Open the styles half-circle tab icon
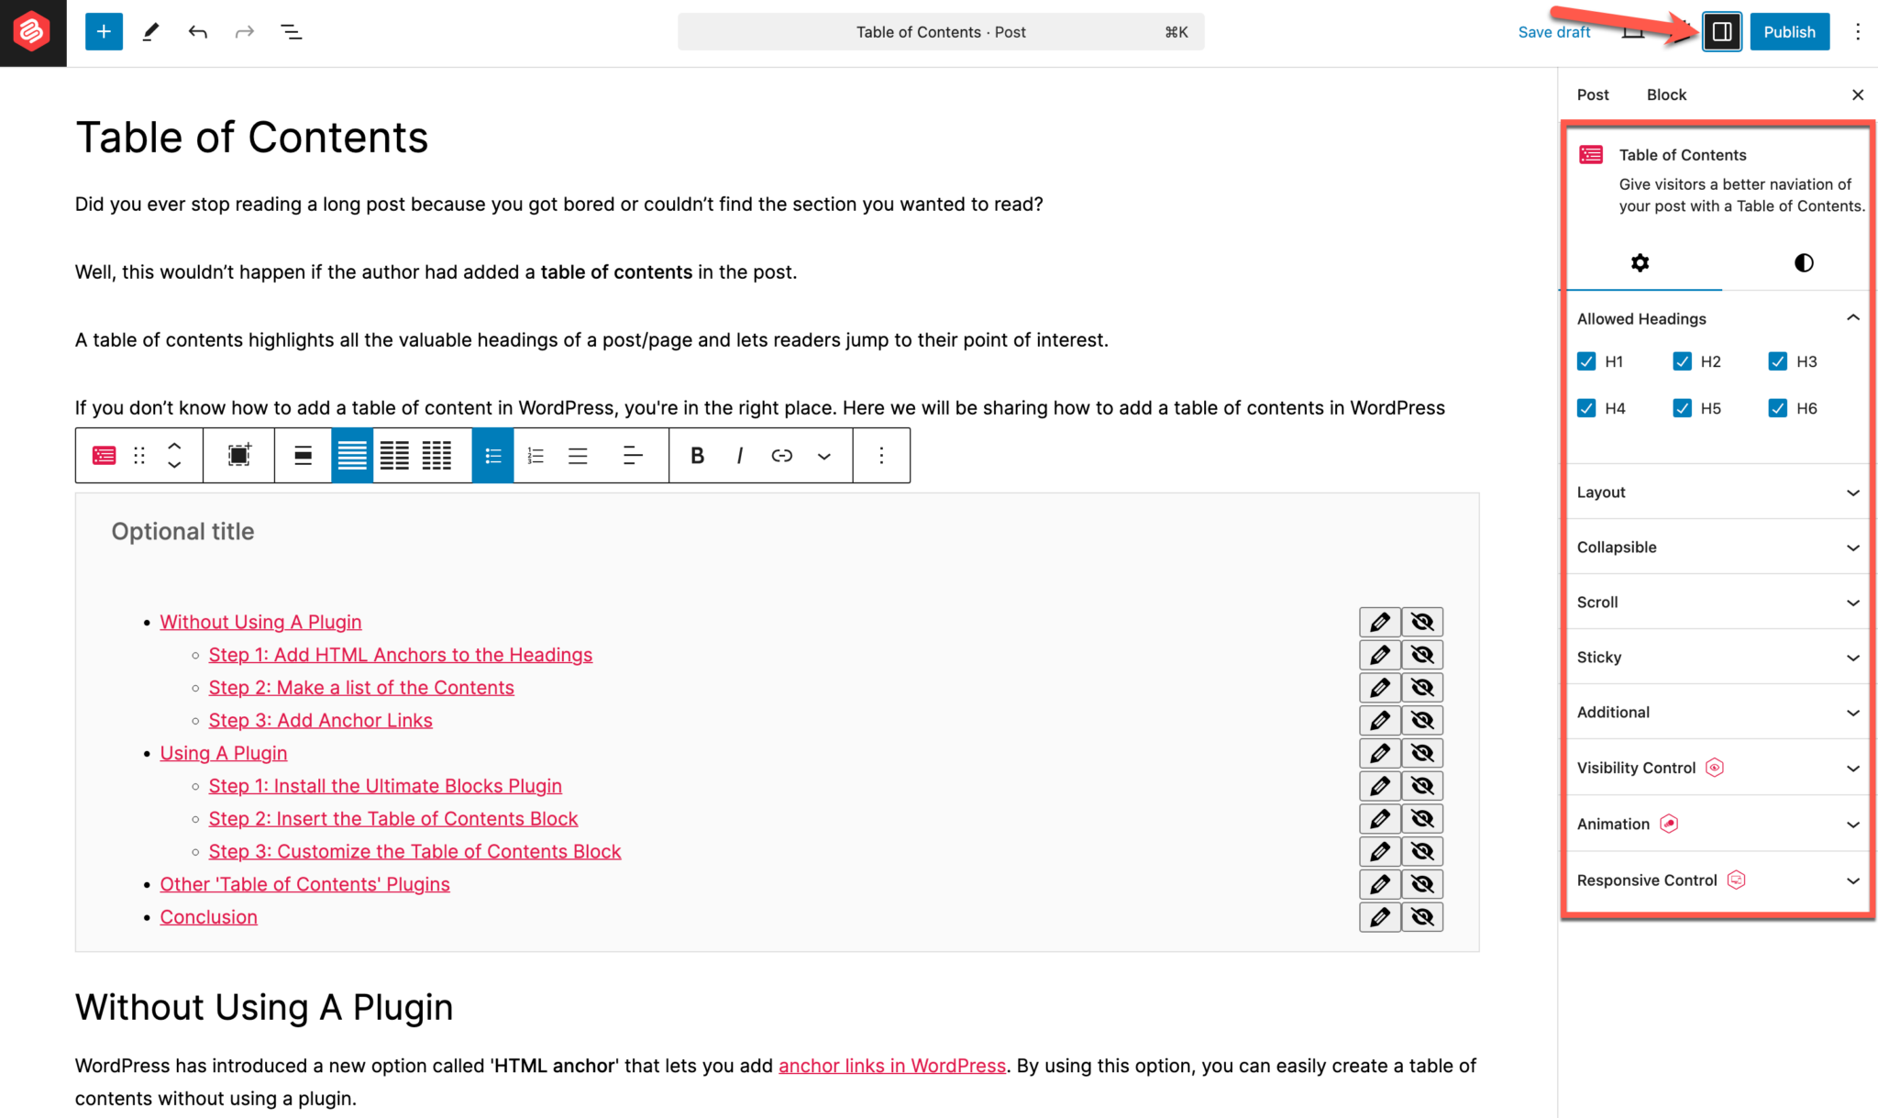The width and height of the screenshot is (1878, 1118). 1803,263
